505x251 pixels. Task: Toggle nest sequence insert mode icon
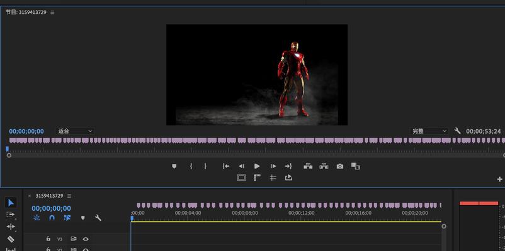pos(37,218)
